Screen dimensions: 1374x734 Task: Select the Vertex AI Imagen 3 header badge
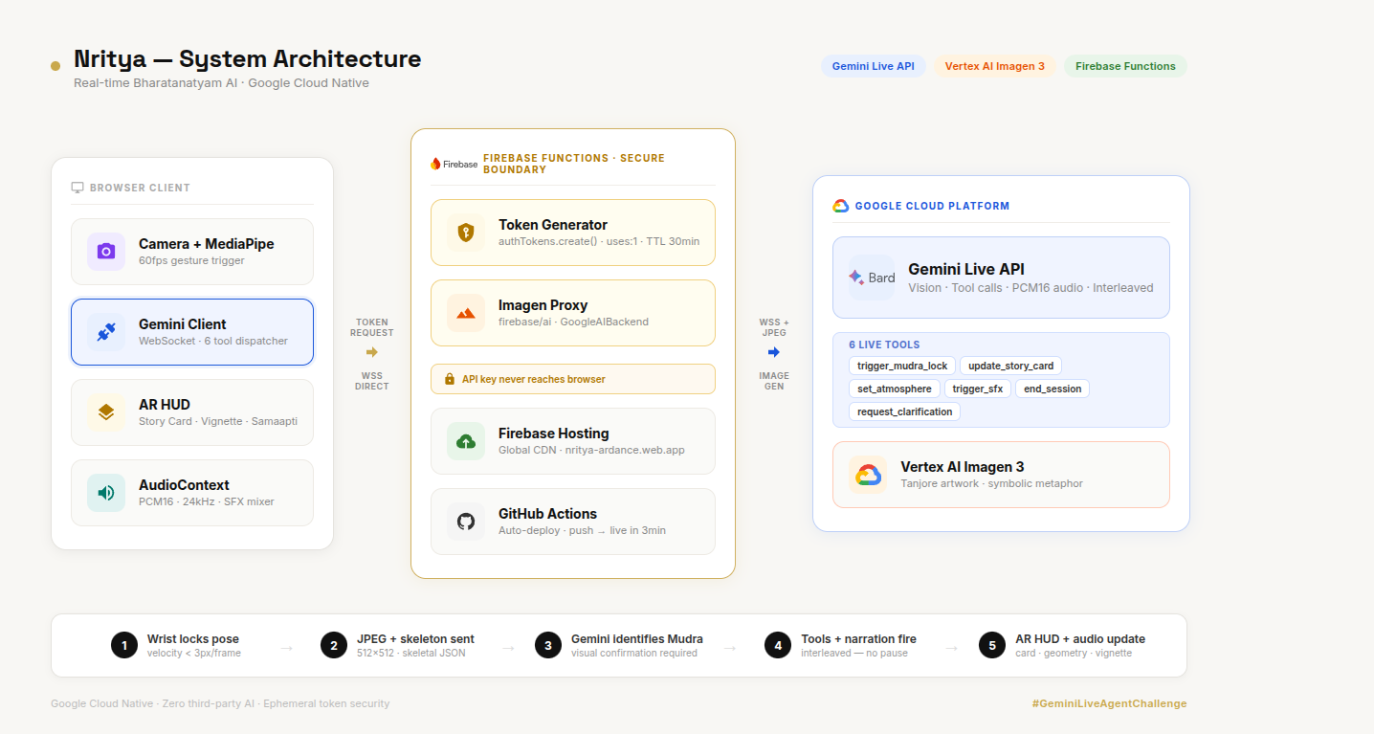[x=995, y=66]
